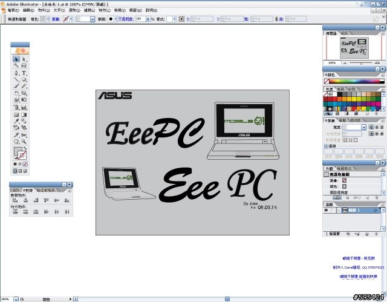387x302 pixels.
Task: Select the Column Graph tool
Action: [x=24, y=107]
